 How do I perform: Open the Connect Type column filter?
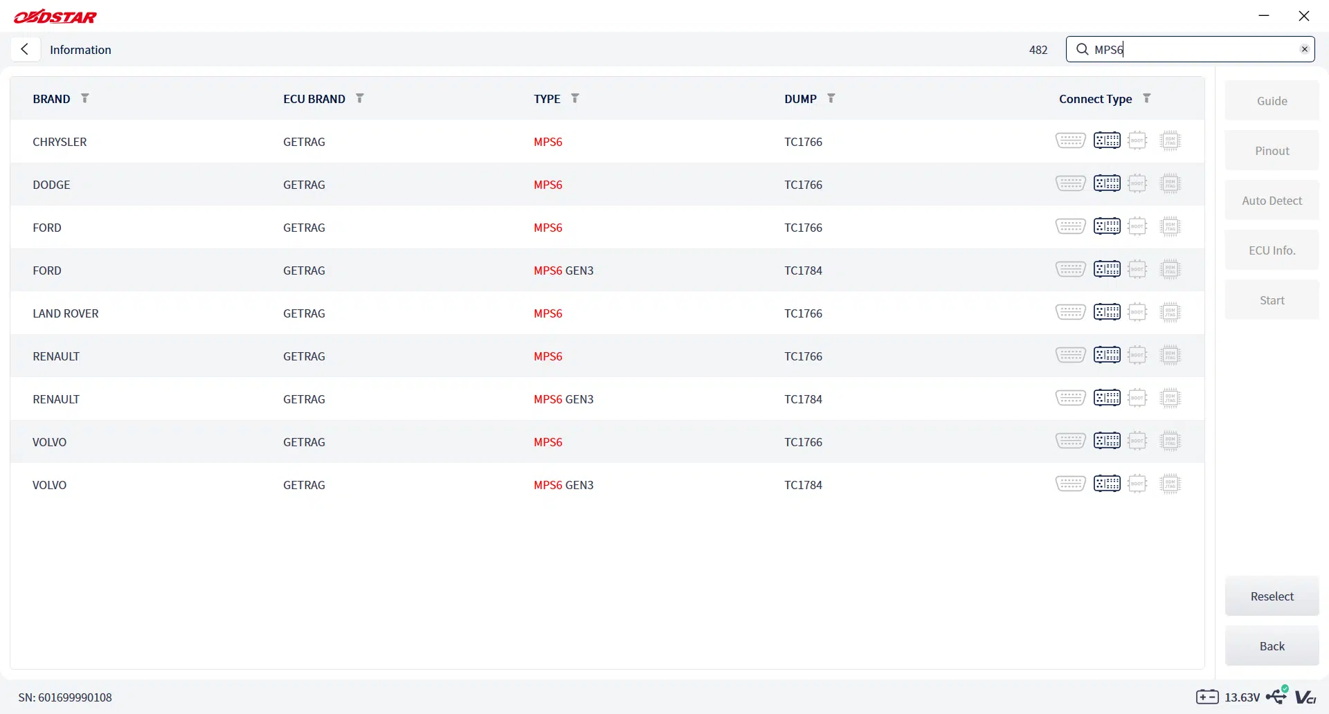[x=1146, y=98]
